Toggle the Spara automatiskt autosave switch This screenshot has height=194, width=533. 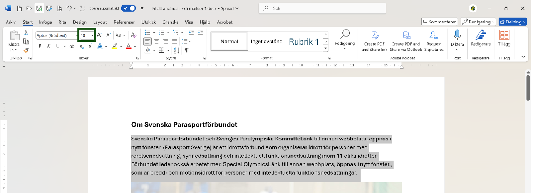(128, 8)
